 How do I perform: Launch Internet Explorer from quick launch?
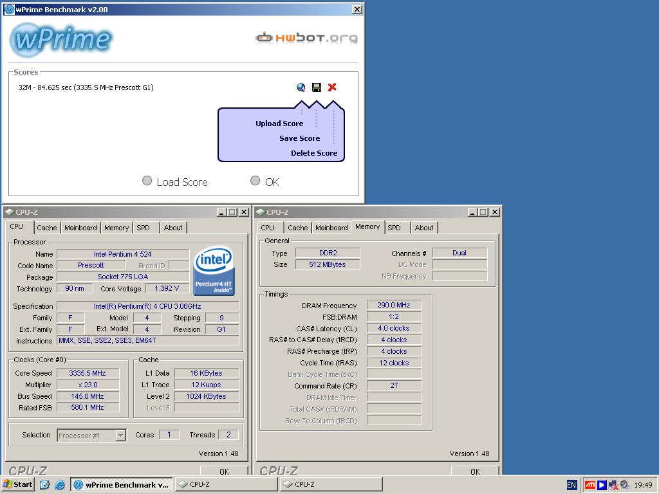[x=60, y=485]
